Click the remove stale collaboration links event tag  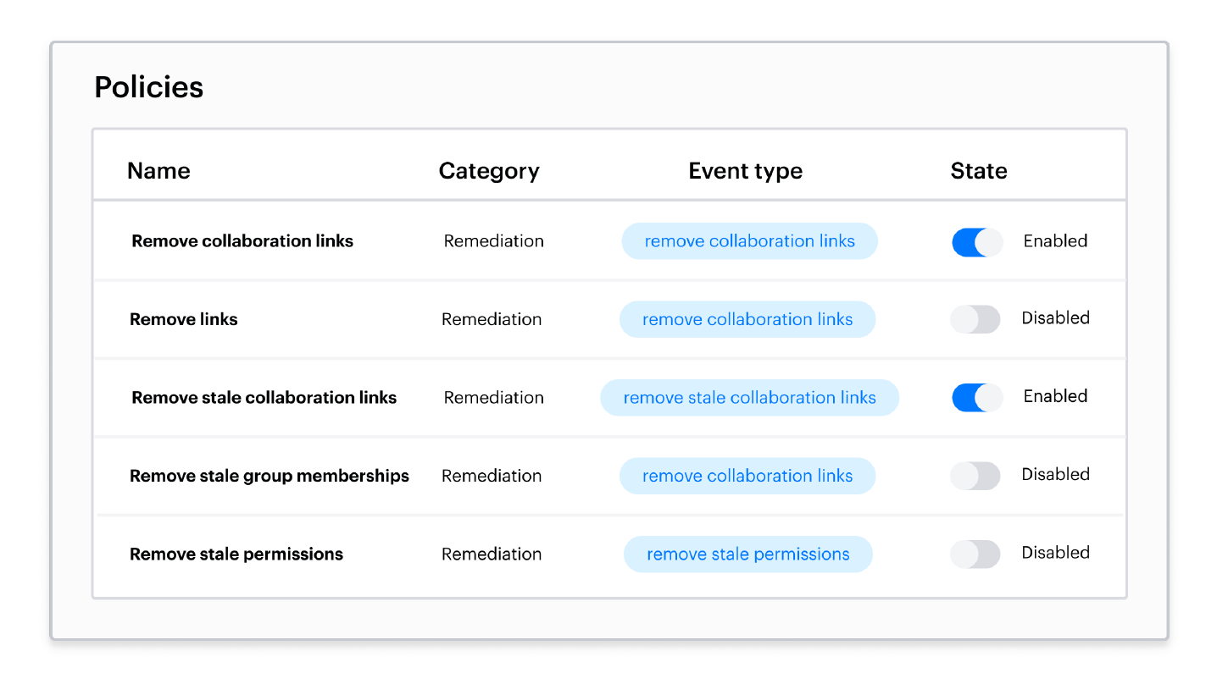tap(749, 398)
